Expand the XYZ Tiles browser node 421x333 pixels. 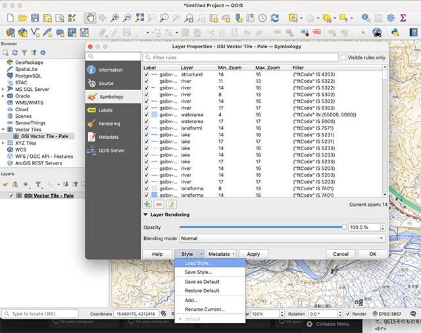pyautogui.click(x=3, y=143)
